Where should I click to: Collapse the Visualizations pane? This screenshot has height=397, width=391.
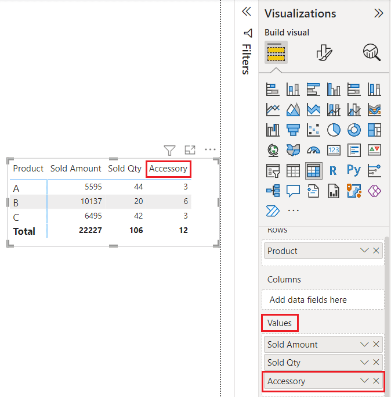(379, 13)
